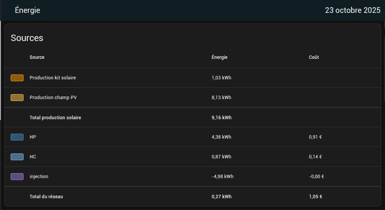Select the injection source label
The image size is (385, 210).
[39, 177]
